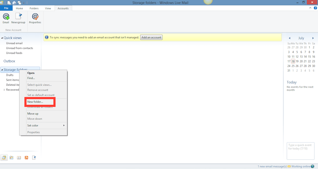
Task: Open the Deleted items folder
Action: [x=13, y=85]
